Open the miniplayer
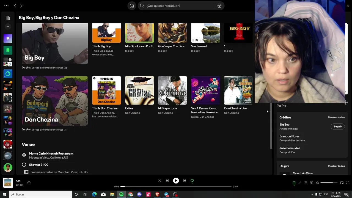 [342, 183]
